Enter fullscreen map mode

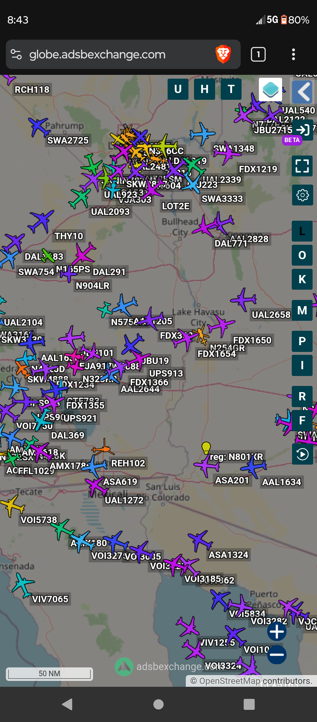tap(302, 166)
